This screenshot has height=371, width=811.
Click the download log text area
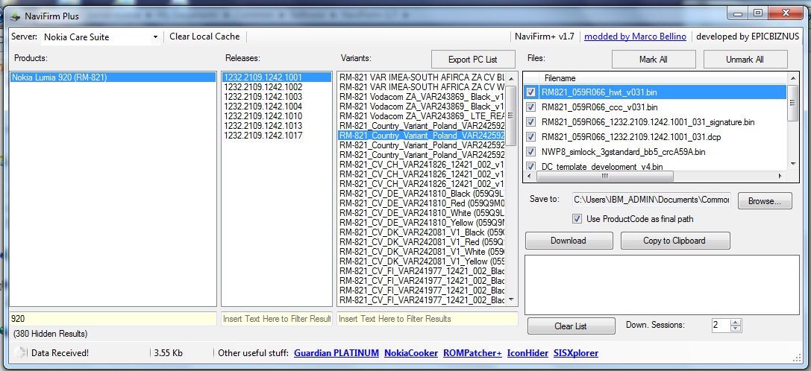pos(662,284)
